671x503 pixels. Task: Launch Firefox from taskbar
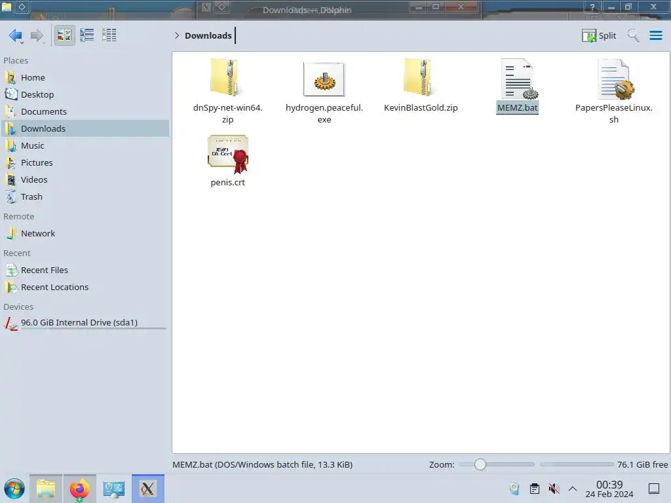click(79, 489)
